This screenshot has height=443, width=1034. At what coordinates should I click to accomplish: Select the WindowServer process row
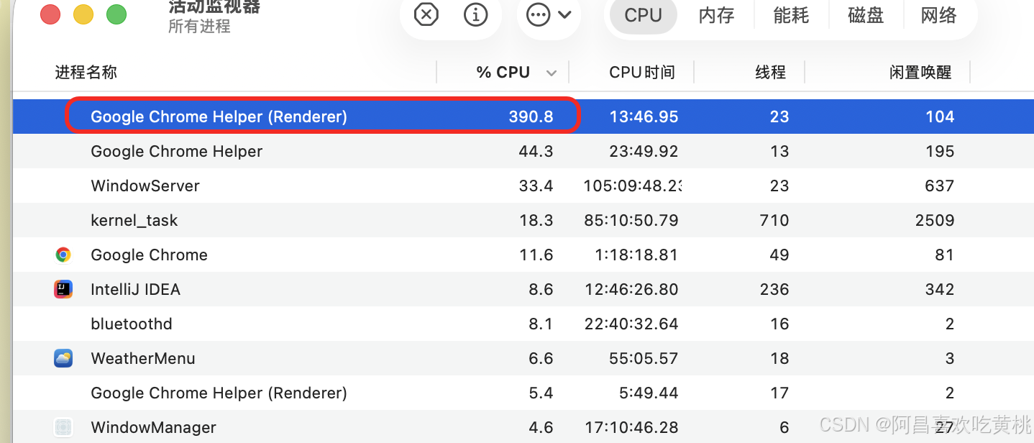[x=523, y=186]
